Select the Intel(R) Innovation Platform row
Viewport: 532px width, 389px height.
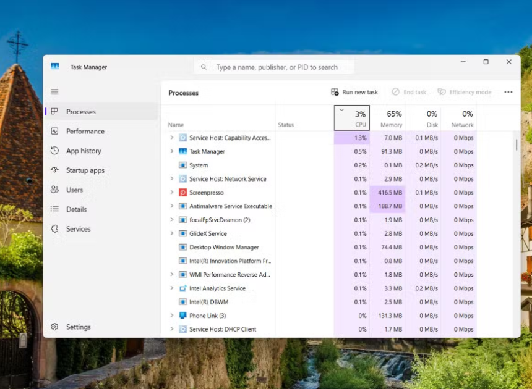(320, 261)
